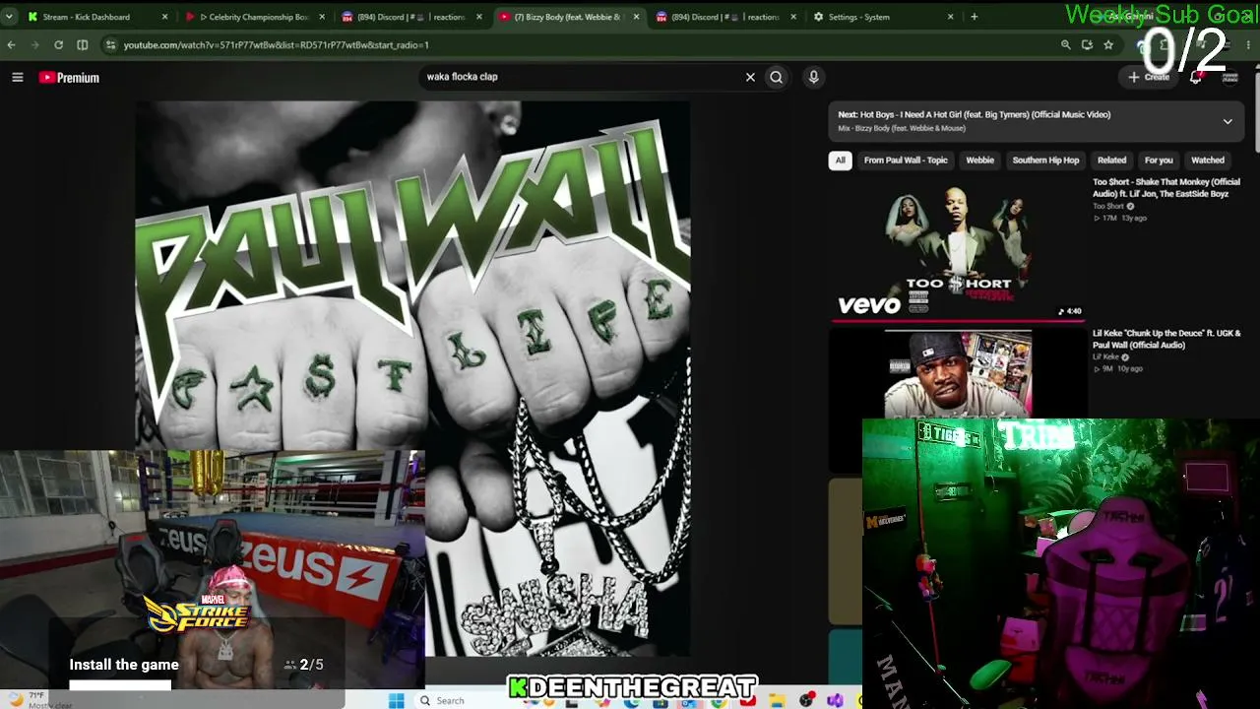View site information icon in address bar
This screenshot has height=709, width=1260.
110,44
